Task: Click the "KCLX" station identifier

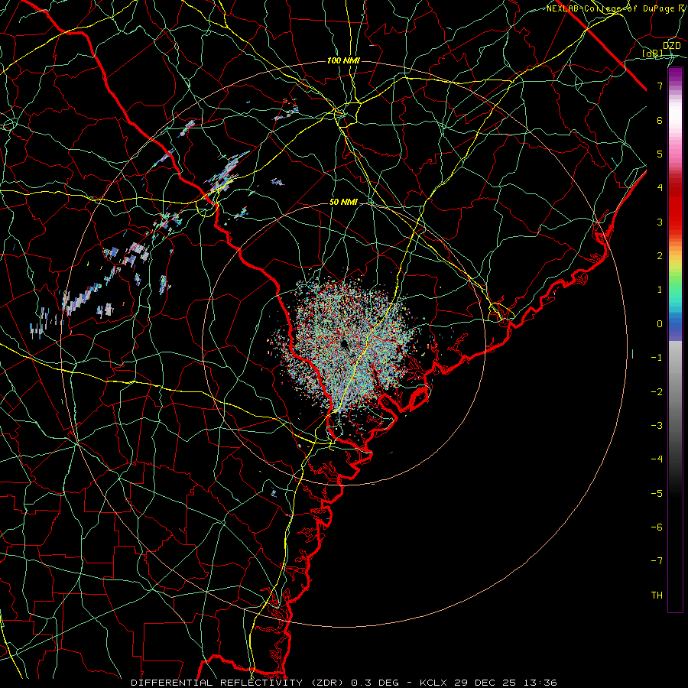Action: pos(433,683)
